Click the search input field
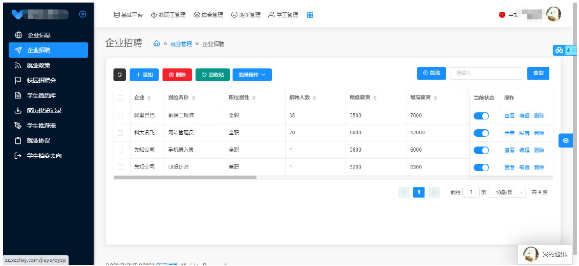 coord(486,74)
